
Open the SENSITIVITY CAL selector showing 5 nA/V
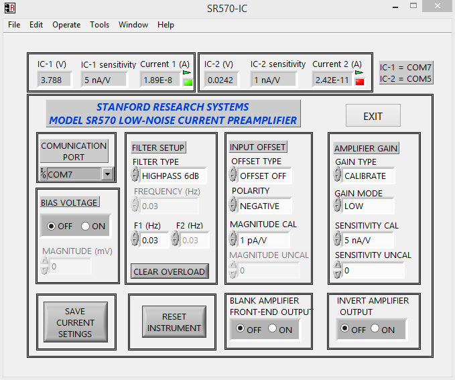click(x=367, y=240)
